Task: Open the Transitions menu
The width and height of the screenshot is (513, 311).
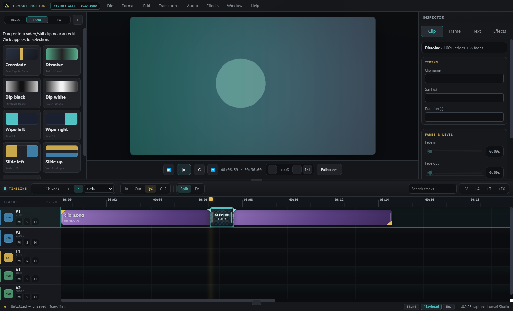Action: tap(168, 6)
